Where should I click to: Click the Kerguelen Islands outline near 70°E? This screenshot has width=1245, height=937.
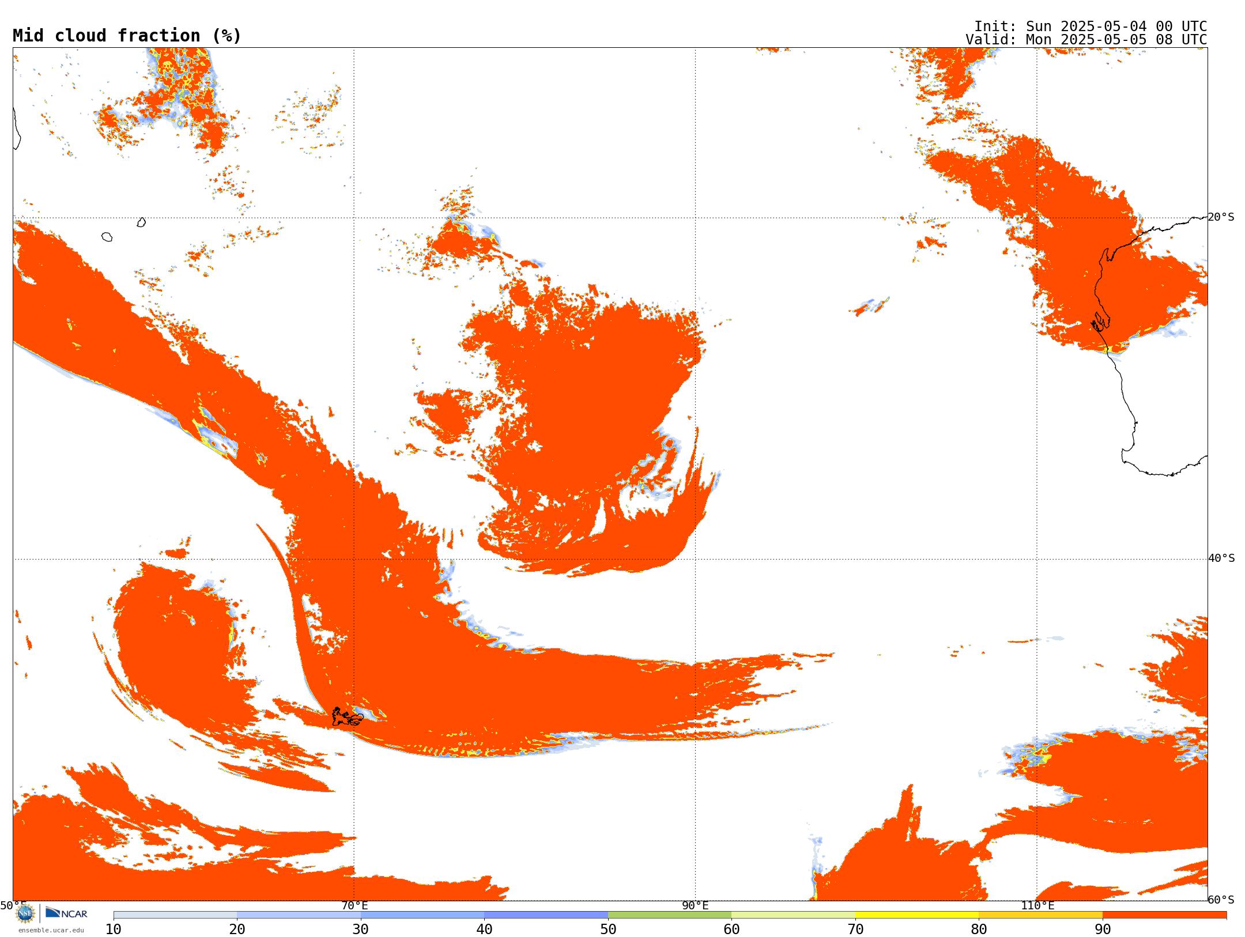(348, 717)
